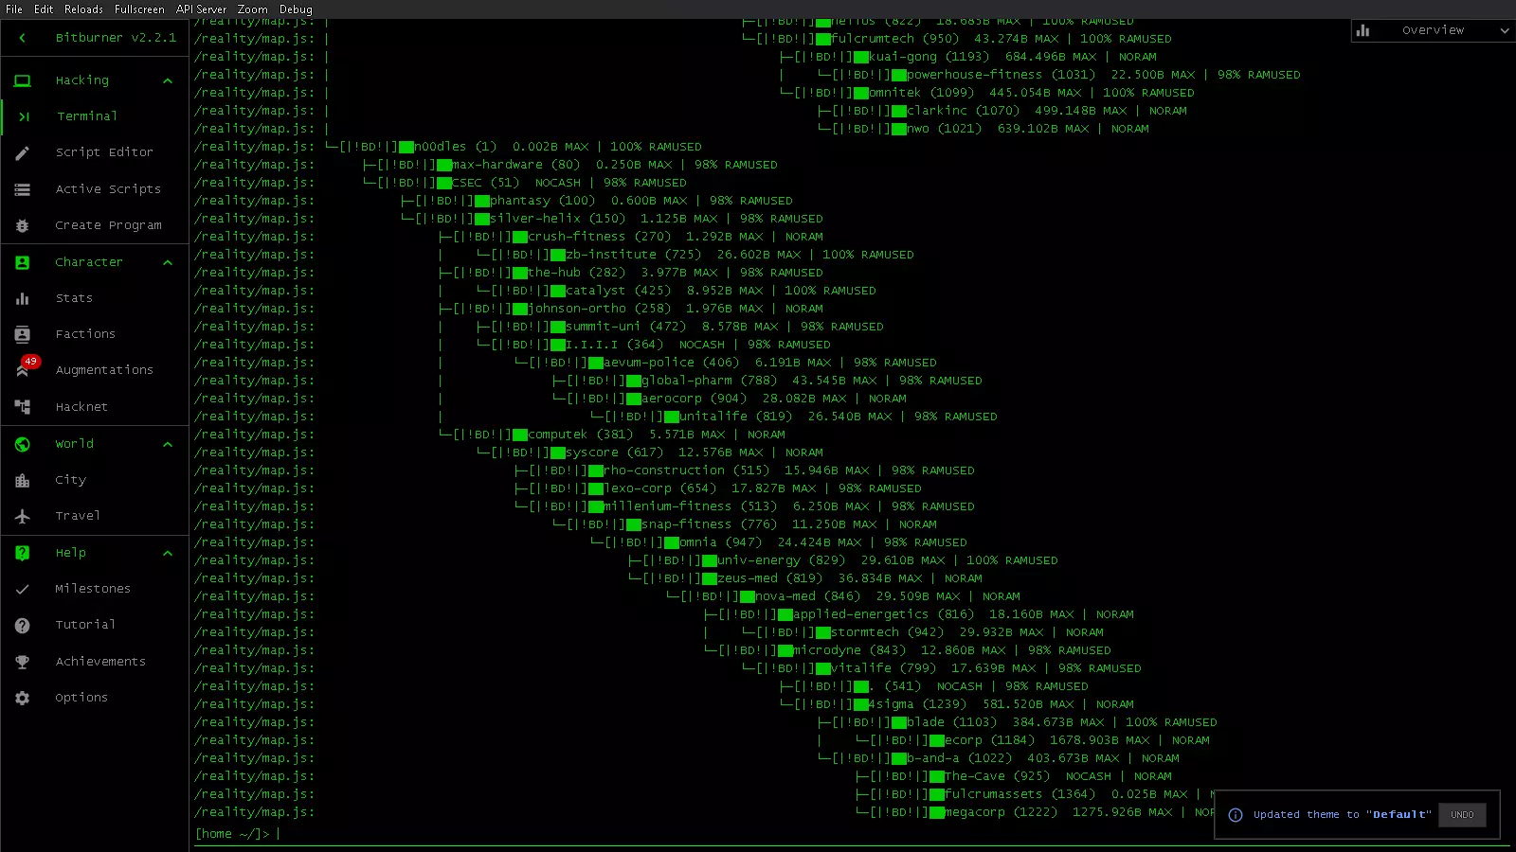Click the Stats bar chart icon
The width and height of the screenshot is (1516, 852).
point(23,298)
